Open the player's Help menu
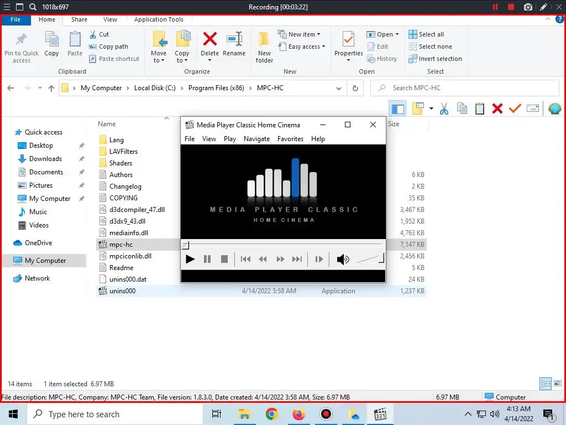This screenshot has width=566, height=425. (318, 139)
